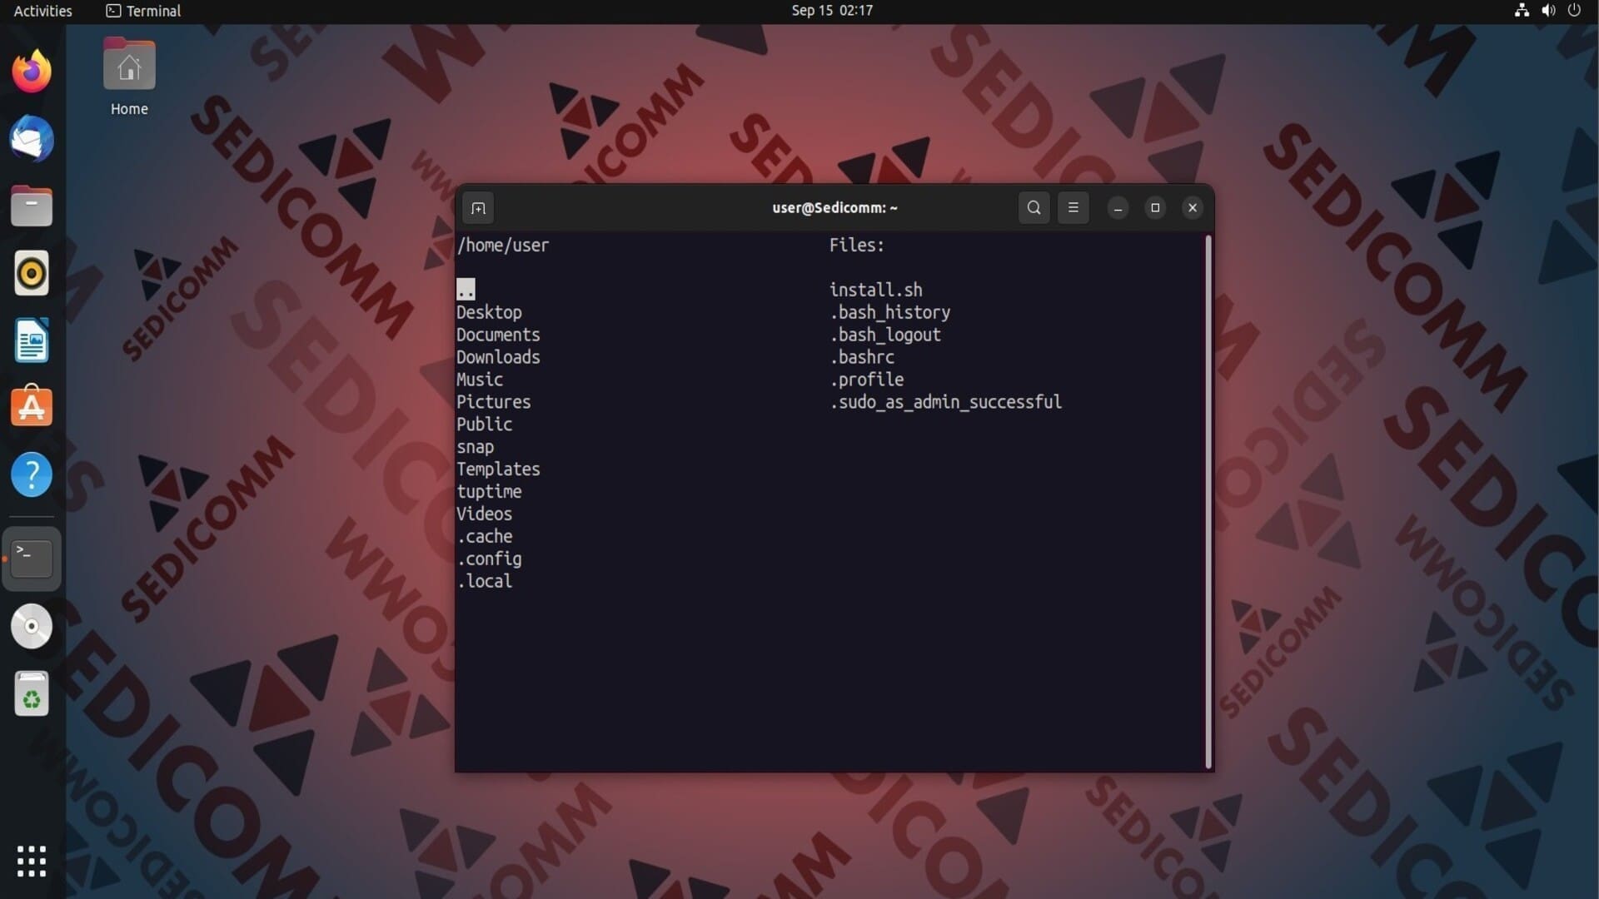Click the volume icon in top bar

coord(1548,11)
